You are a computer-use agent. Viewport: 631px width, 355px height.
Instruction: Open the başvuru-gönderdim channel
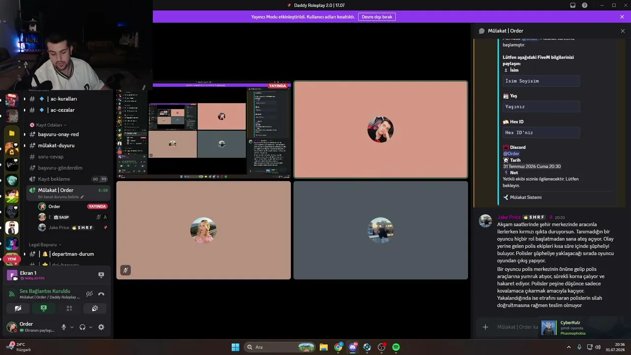click(67, 168)
